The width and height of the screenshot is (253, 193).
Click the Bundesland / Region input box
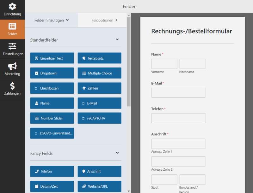click(192, 179)
